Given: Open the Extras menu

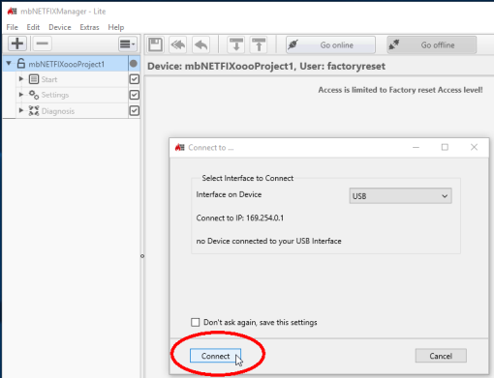Looking at the screenshot, I should 89,27.
